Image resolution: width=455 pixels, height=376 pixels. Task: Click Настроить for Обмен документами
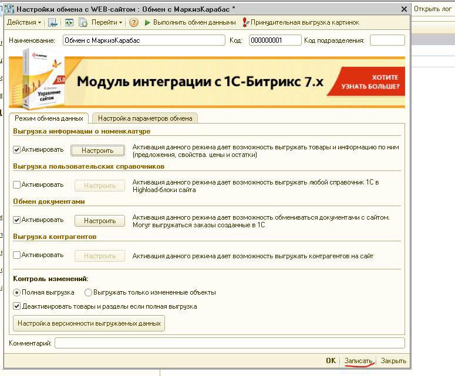100,221
